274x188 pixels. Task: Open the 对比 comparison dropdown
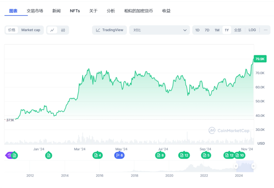[x=159, y=30]
